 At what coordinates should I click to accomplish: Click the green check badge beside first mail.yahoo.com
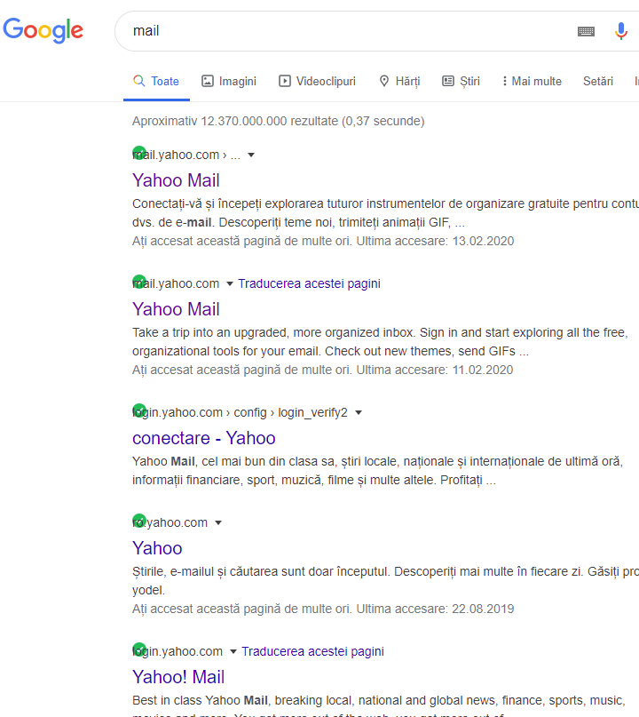click(x=138, y=153)
